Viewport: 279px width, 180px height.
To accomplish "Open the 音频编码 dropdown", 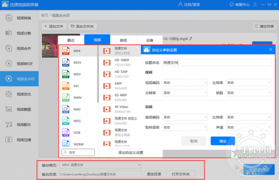I will coord(185,117).
